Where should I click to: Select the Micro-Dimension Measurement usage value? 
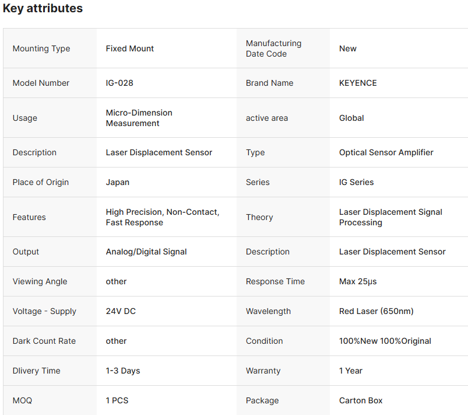[139, 118]
